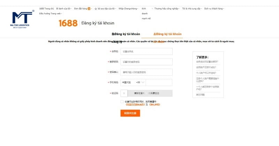The image size is (279, 146).
Task: Click the phone number input field
Action: tap(159, 82)
